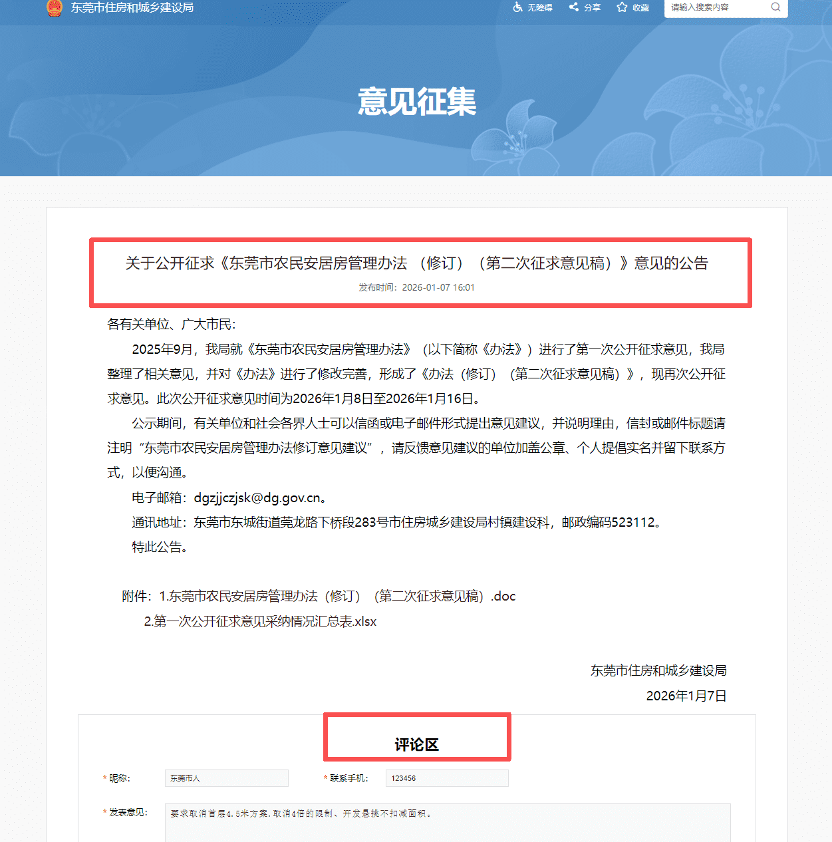Click the 评论区 section heading
832x842 pixels.
[417, 745]
